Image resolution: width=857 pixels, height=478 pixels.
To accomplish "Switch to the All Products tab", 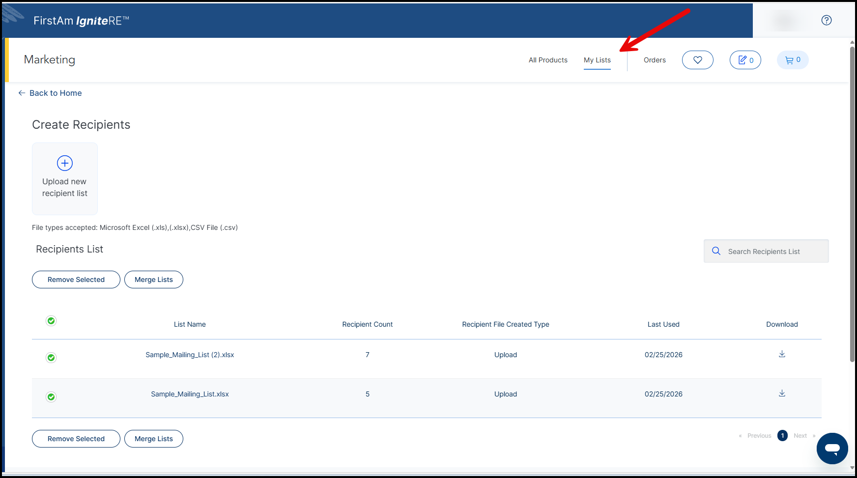I will click(548, 60).
